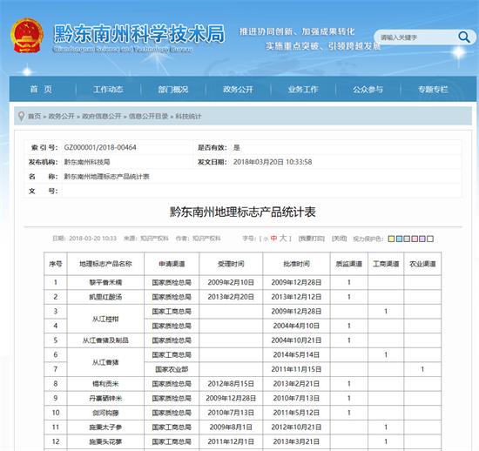Select the blue eye-protection color swatch

(x=399, y=239)
